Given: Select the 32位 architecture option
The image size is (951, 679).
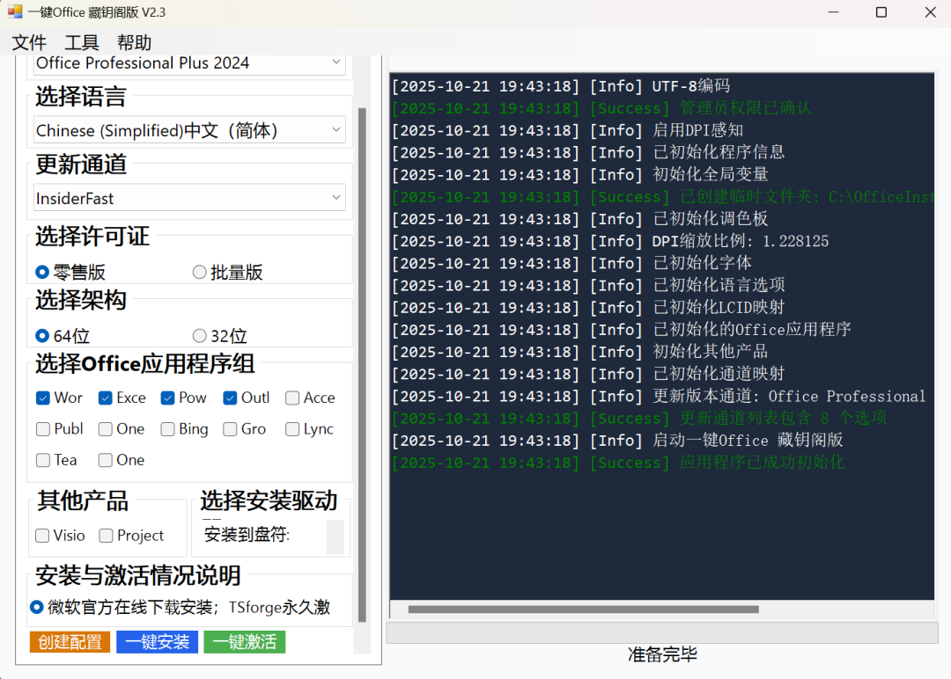Looking at the screenshot, I should pos(200,336).
